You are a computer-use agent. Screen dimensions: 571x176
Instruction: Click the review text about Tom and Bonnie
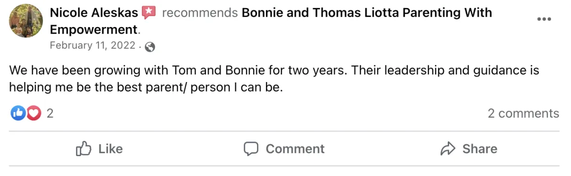click(x=274, y=79)
